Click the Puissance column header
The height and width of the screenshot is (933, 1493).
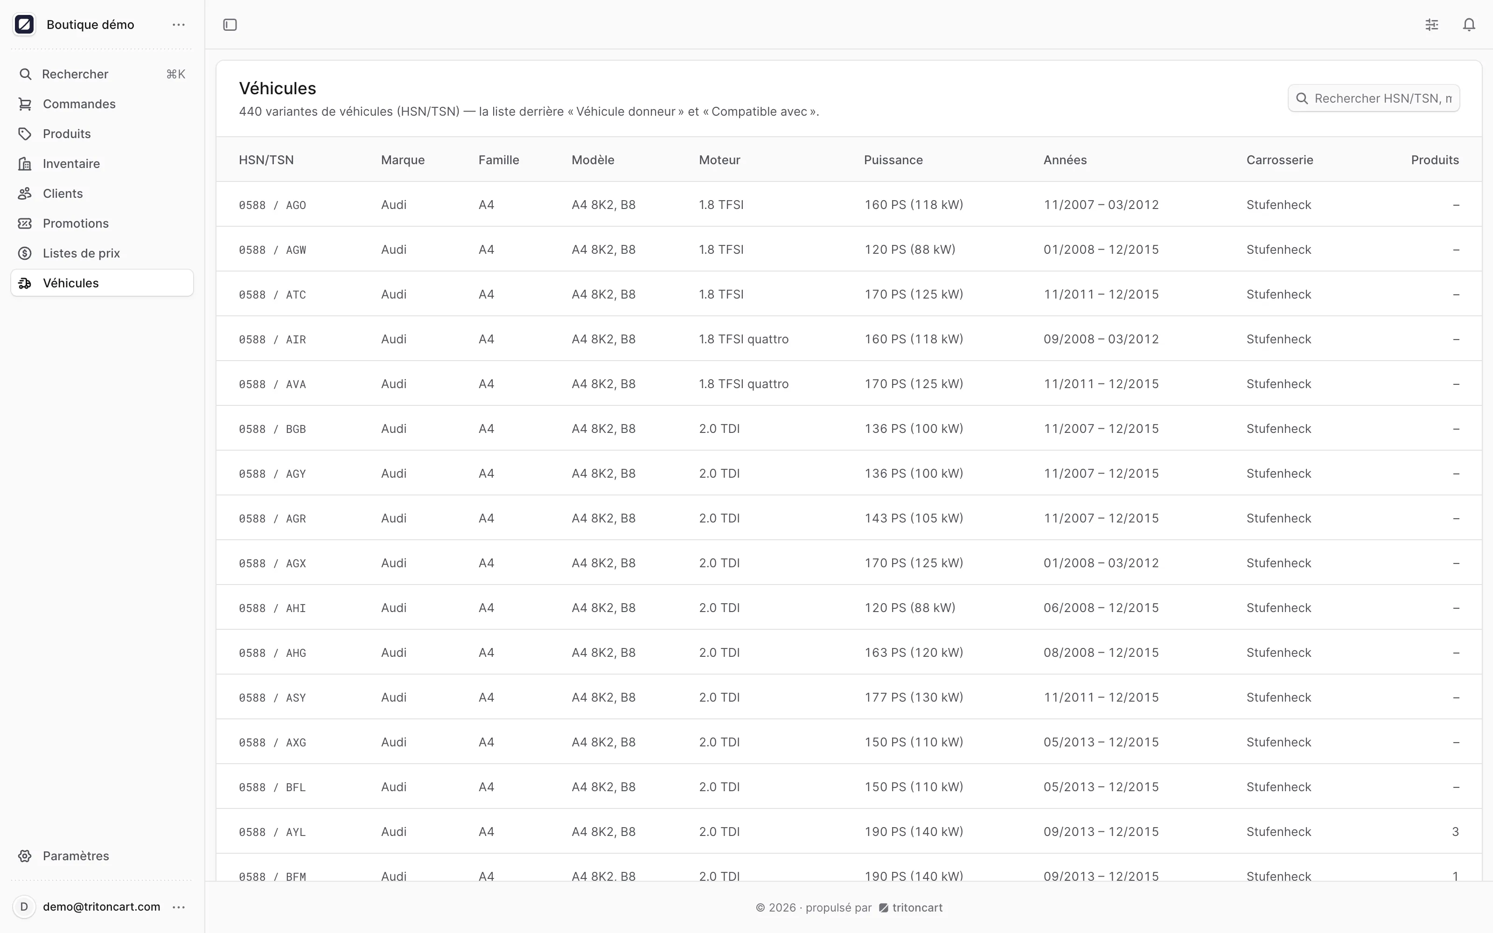[x=893, y=160]
